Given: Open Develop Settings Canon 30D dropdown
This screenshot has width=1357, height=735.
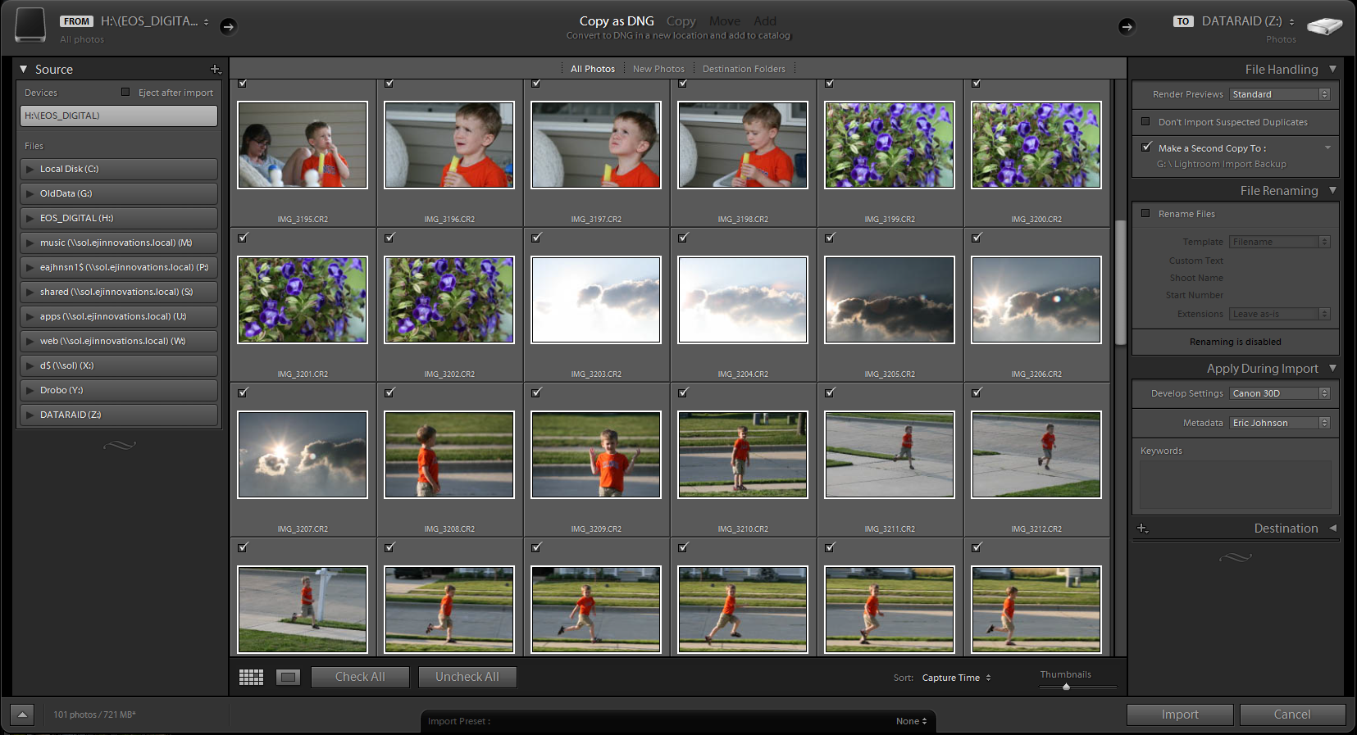Looking at the screenshot, I should tap(1279, 393).
